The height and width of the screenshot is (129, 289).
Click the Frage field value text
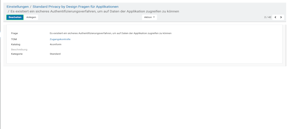tap(110, 33)
